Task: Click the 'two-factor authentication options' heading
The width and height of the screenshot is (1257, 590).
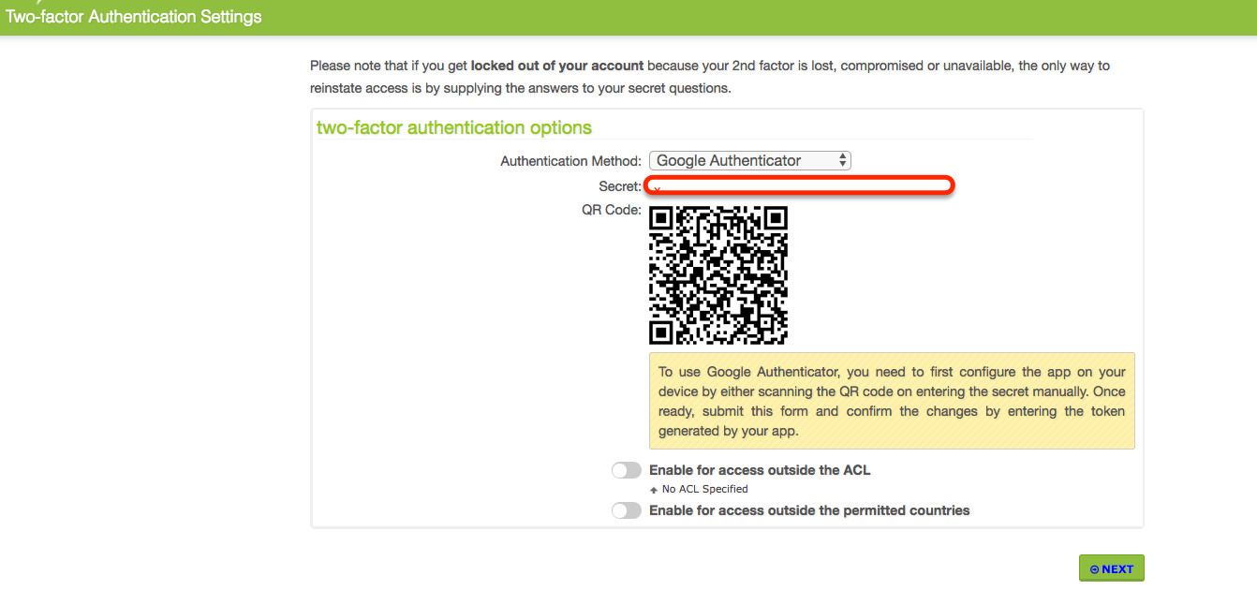Action: [454, 127]
